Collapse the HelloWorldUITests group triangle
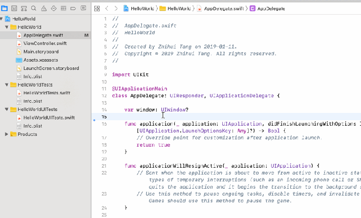 (x=7, y=109)
